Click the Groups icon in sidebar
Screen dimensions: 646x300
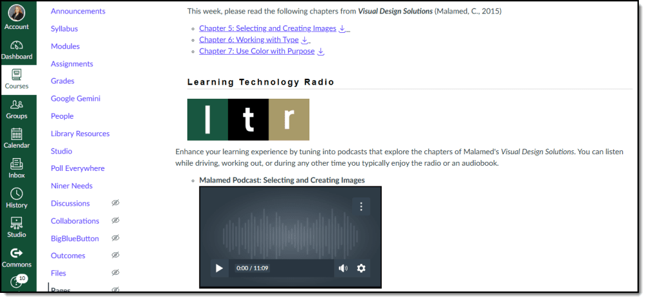tap(17, 108)
